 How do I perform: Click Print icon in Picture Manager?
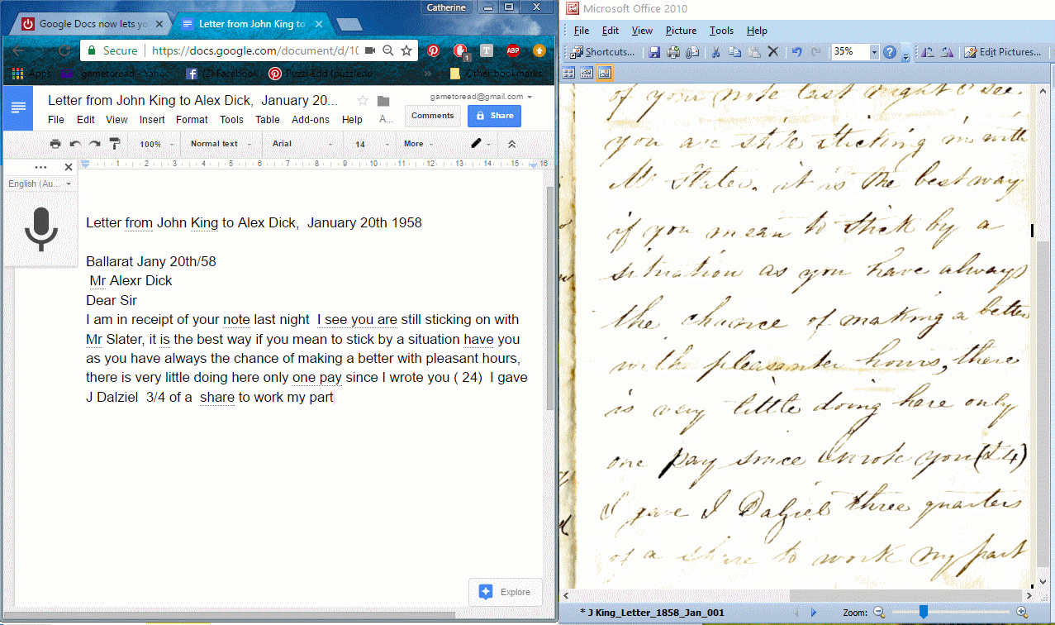pyautogui.click(x=673, y=52)
